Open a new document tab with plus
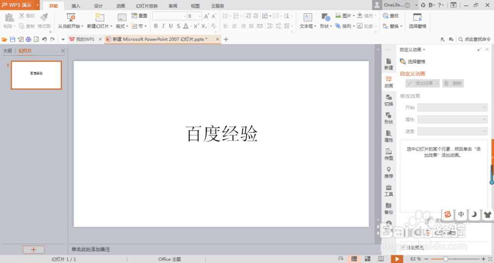Screen dimensions: 494x263 (226, 39)
